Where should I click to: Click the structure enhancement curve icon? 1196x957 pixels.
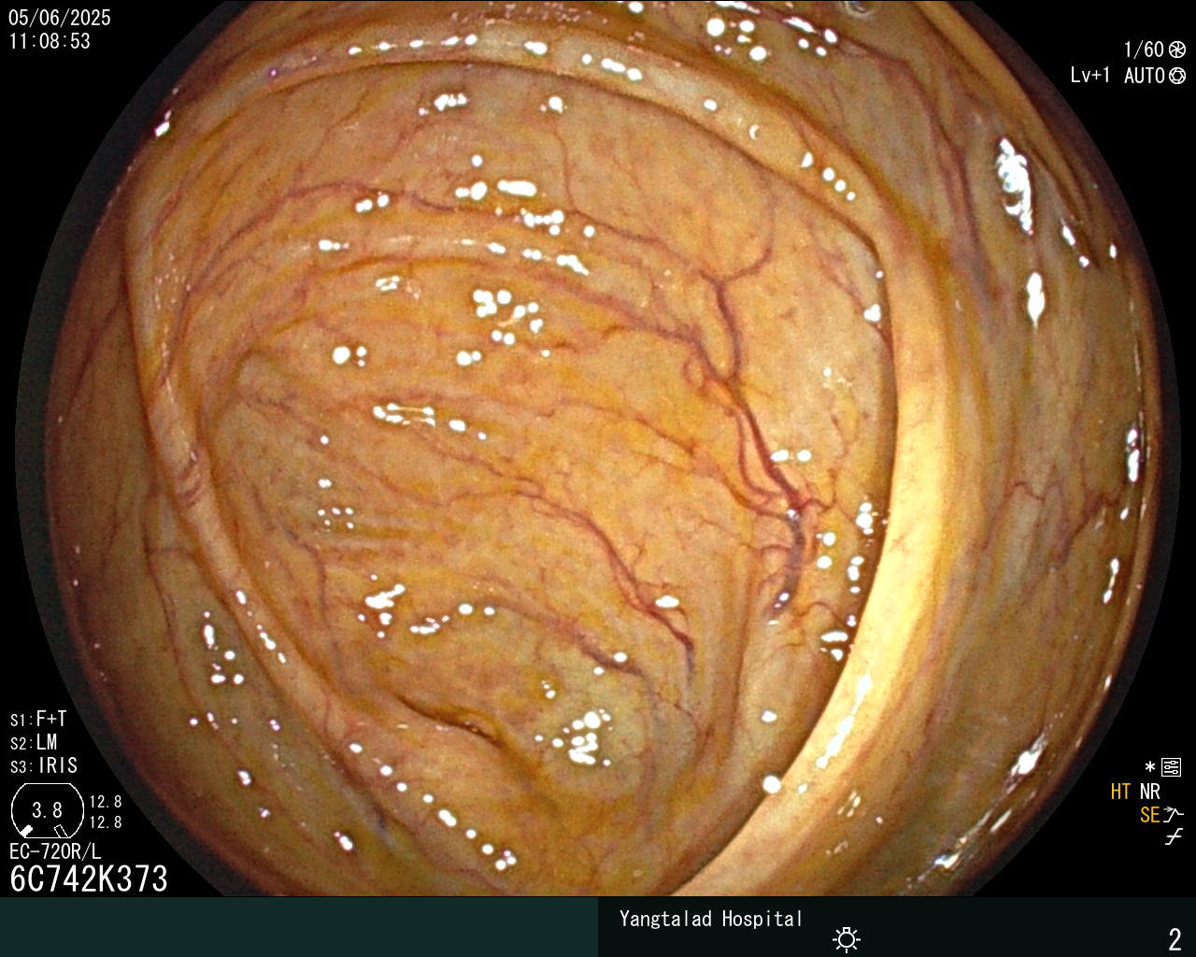[x=1174, y=815]
